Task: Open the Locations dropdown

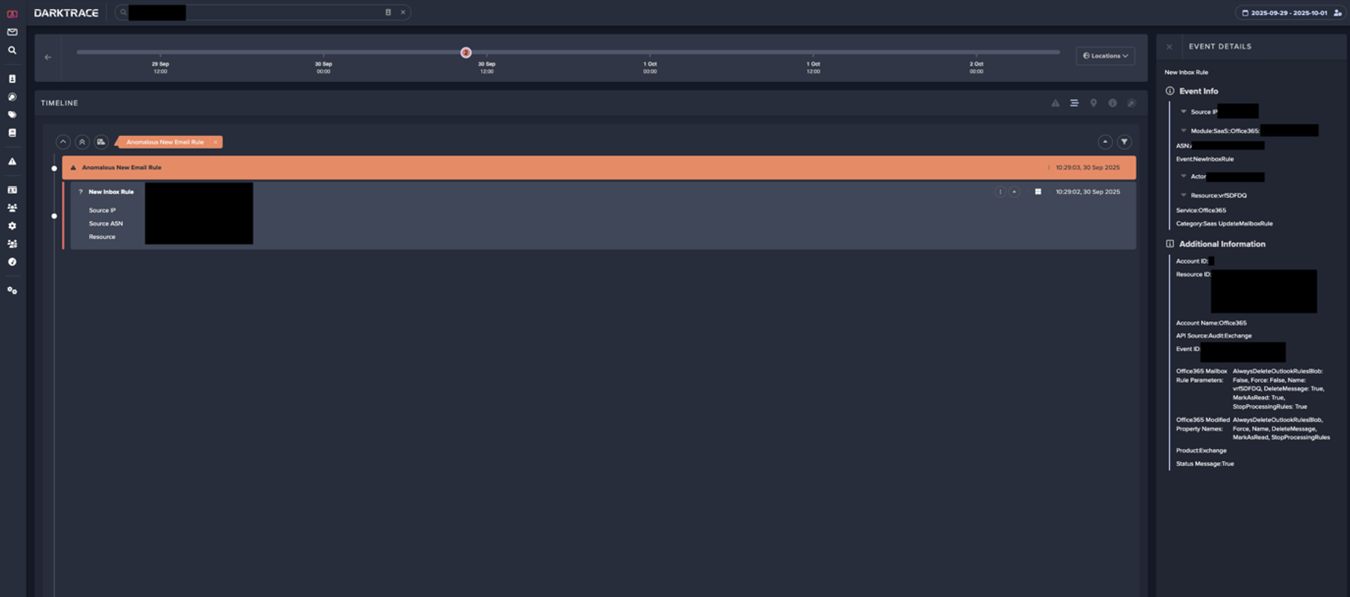Action: point(1105,56)
